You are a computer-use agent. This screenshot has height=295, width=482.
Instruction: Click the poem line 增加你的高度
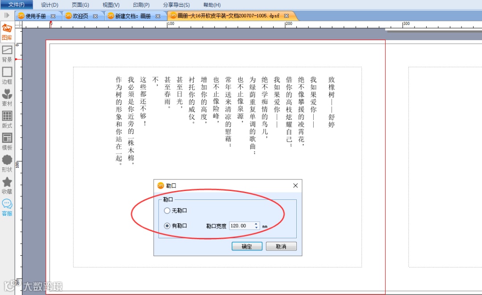pos(204,100)
